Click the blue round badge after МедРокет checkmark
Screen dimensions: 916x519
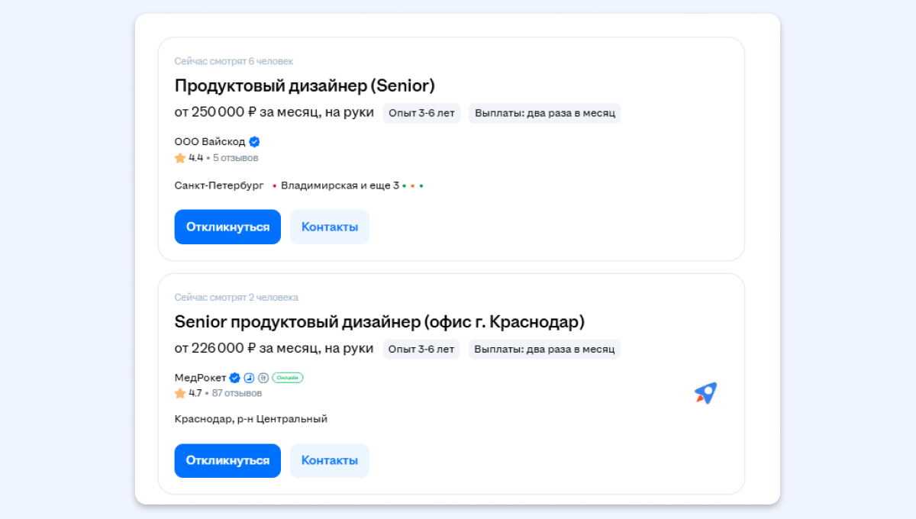pos(249,377)
